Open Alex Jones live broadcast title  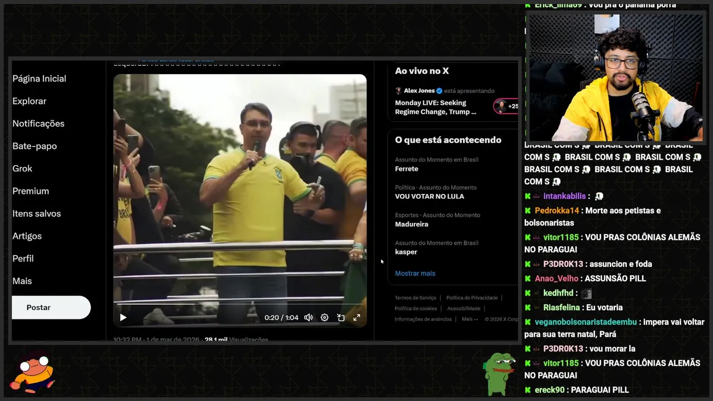436,107
